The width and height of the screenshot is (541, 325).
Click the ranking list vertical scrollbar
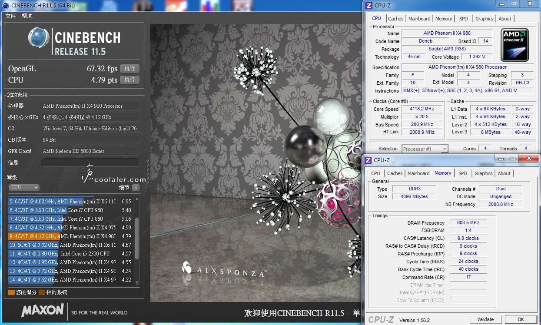coord(137,241)
